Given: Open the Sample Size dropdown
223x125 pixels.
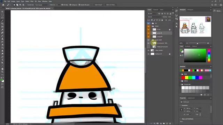Looking at the screenshot, I should [x=41, y=5].
